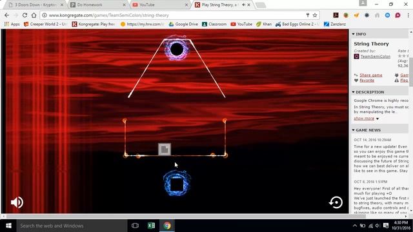
Task: Open the Apps bookmark shortcut
Action: click(x=12, y=24)
